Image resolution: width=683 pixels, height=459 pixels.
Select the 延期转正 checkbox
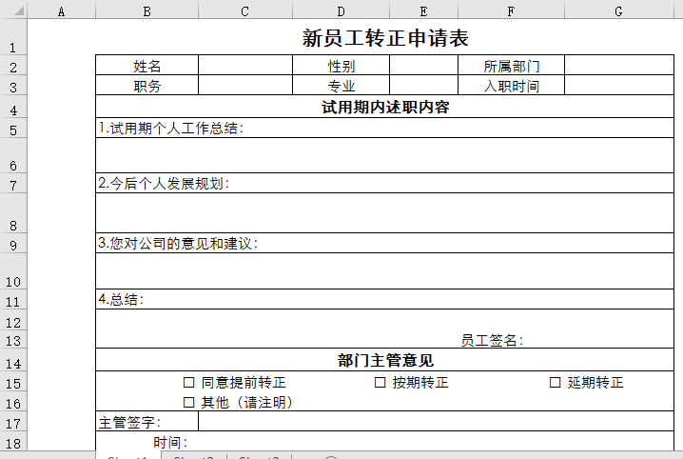click(x=556, y=383)
